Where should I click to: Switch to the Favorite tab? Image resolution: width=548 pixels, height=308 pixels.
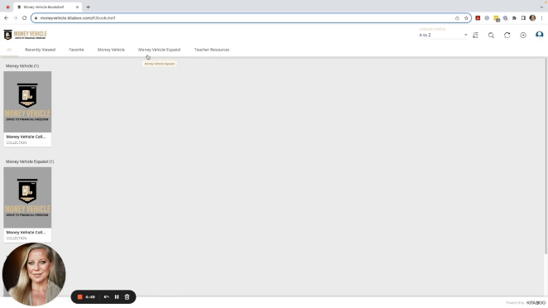tap(76, 50)
